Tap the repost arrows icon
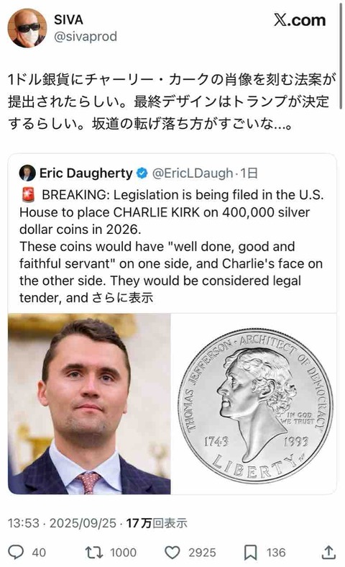 94,552
